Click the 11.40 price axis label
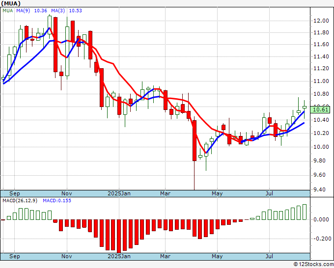334x268 pixels. 321,56
